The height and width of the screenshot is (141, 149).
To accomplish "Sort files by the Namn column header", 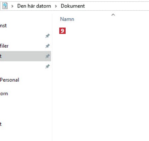I will pyautogui.click(x=67, y=19).
